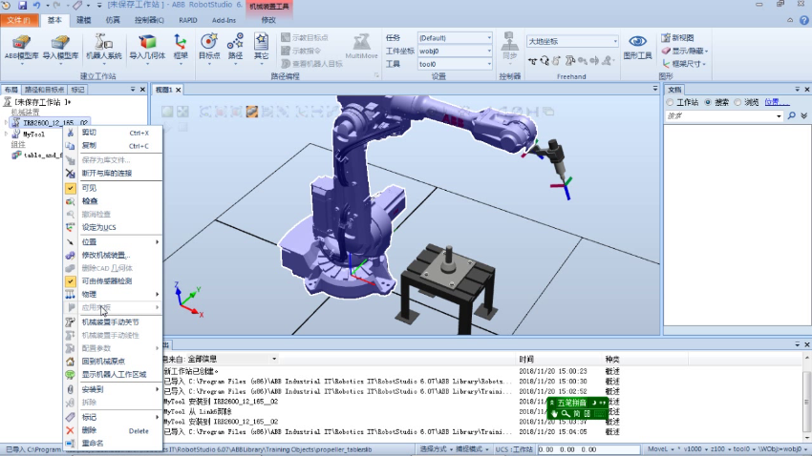Click the save disk icon in title bar
Viewport: 812px width, 456px height.
(x=22, y=5)
